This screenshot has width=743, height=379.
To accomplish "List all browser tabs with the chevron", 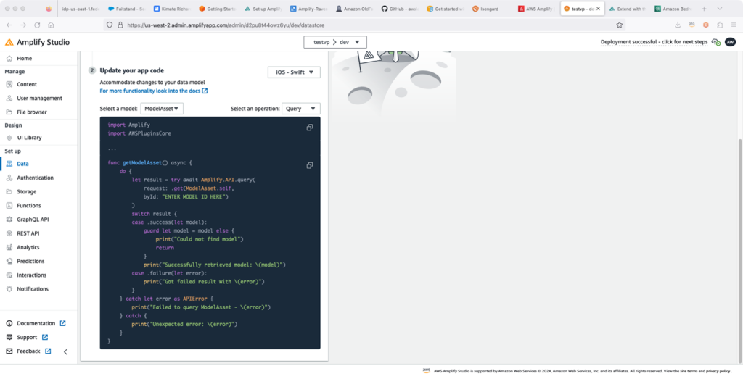I will (x=720, y=9).
